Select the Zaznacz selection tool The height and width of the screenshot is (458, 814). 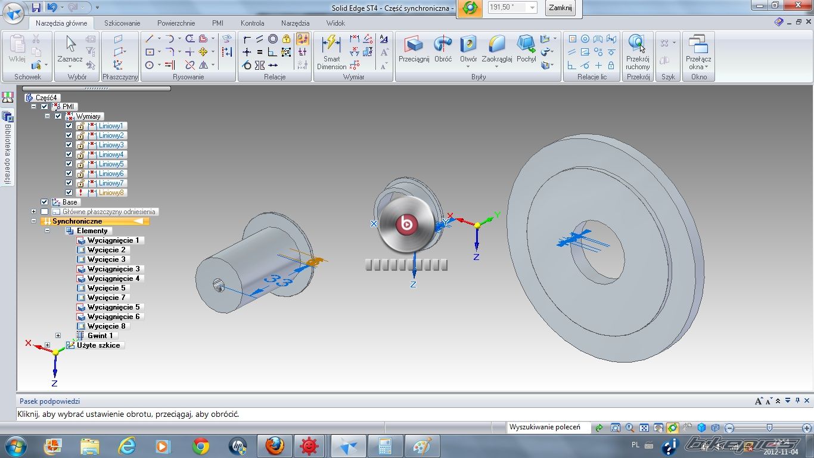(x=70, y=48)
